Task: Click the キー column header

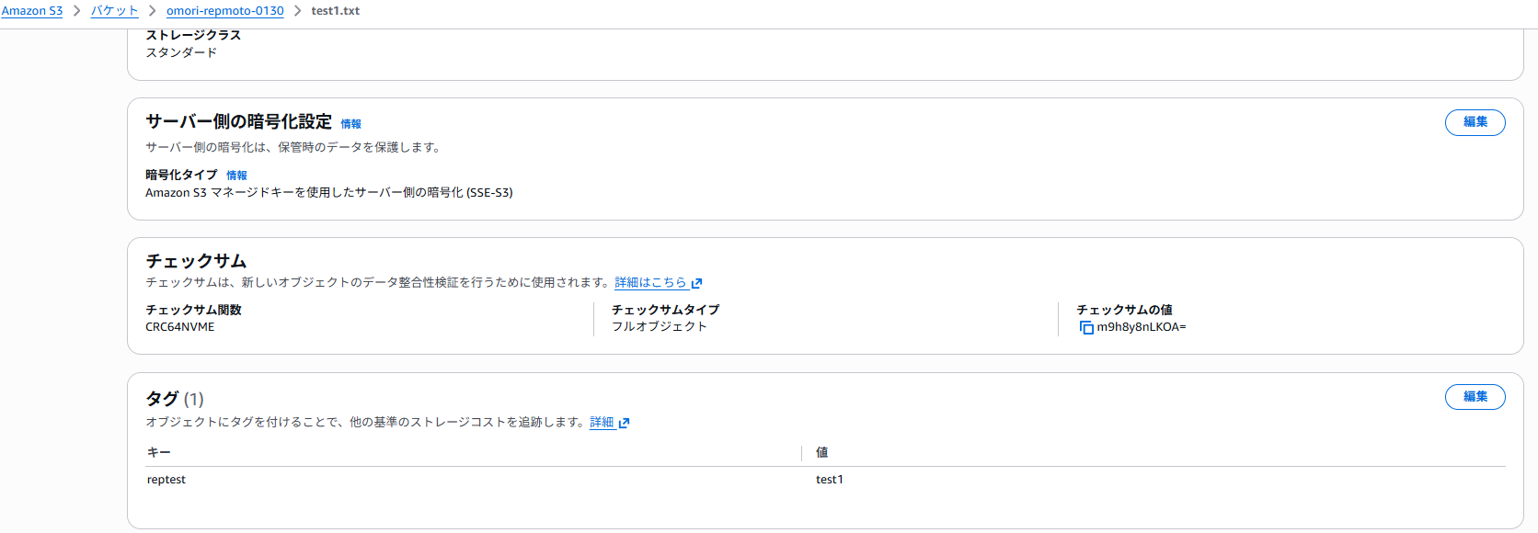Action: [157, 452]
